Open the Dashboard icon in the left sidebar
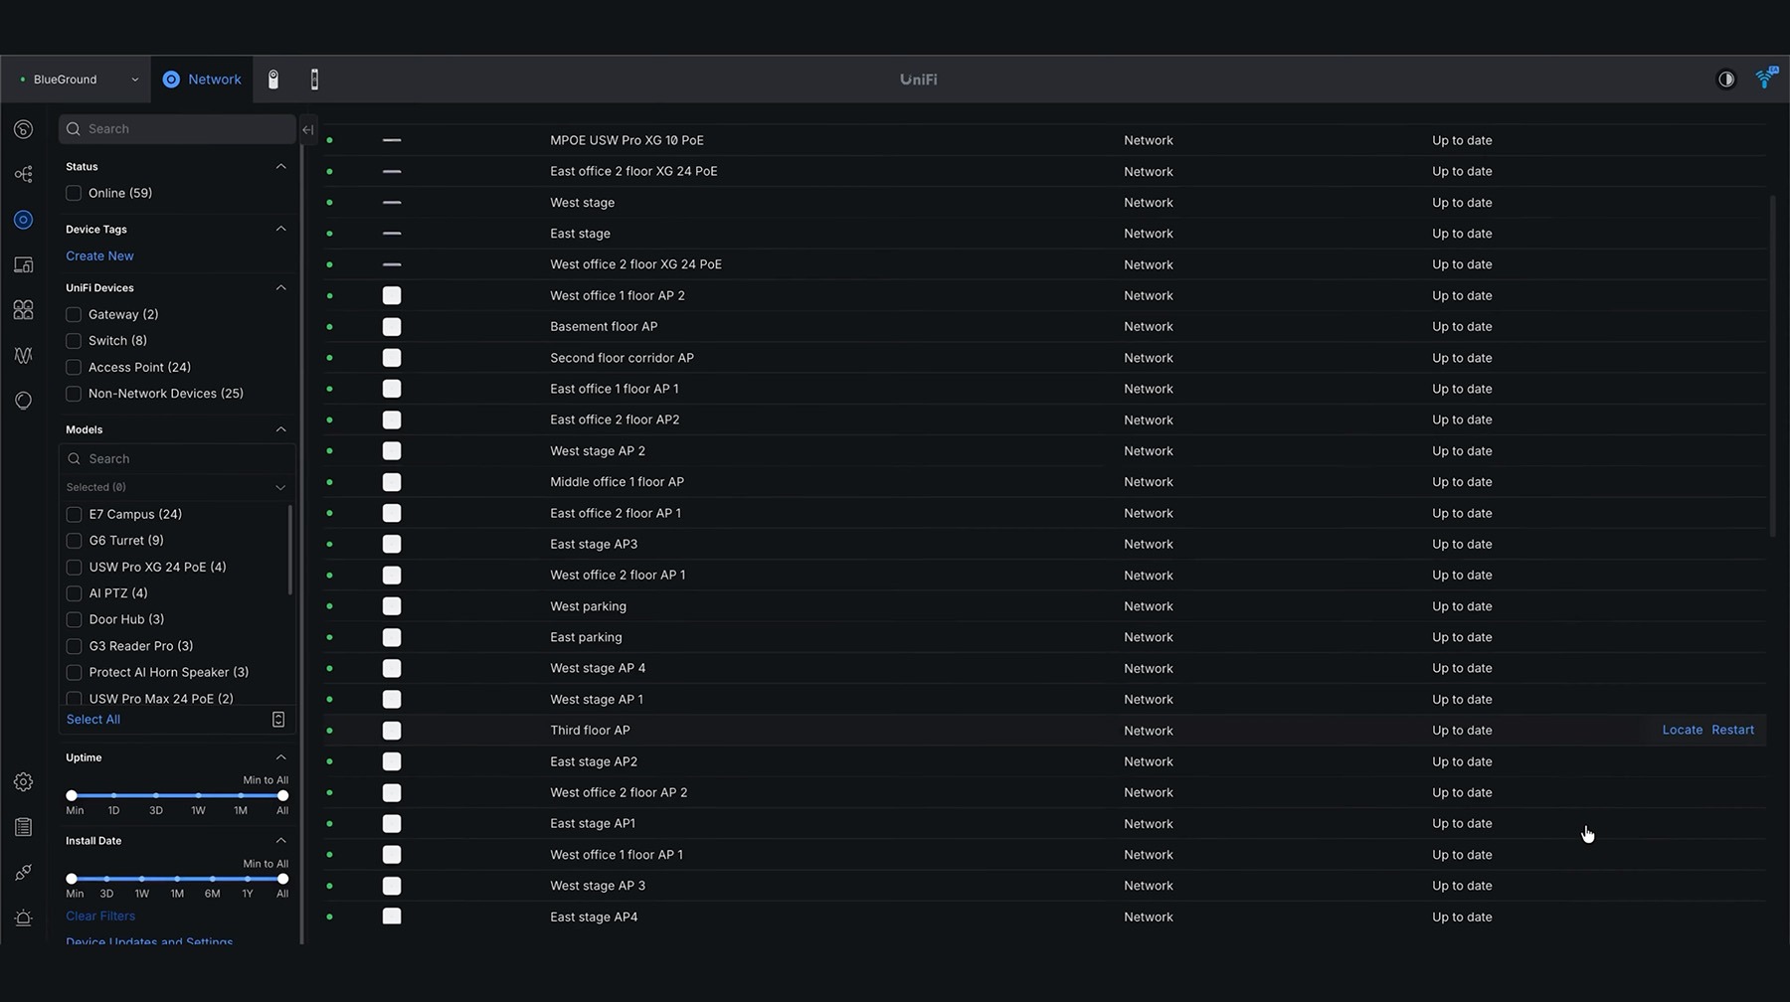The width and height of the screenshot is (1790, 1002). point(24,129)
